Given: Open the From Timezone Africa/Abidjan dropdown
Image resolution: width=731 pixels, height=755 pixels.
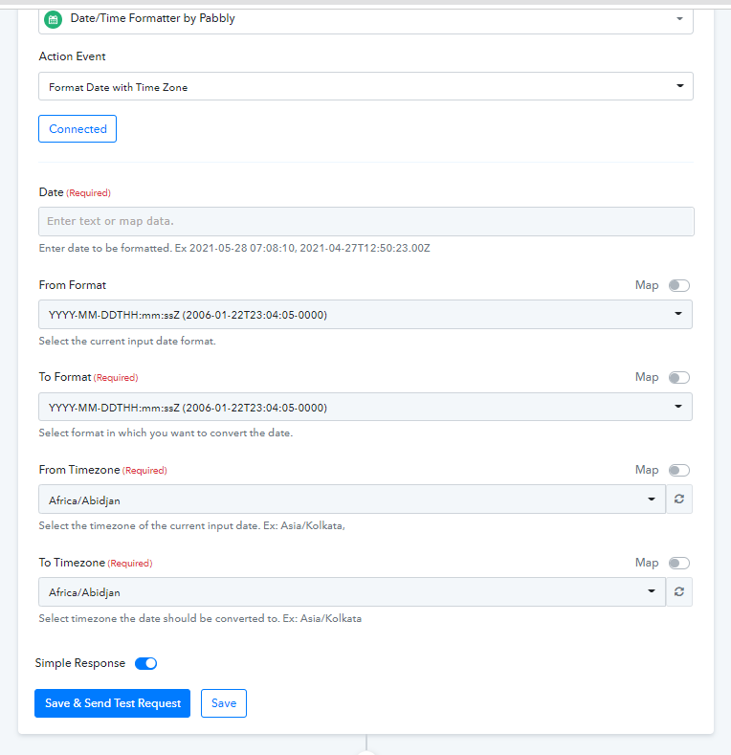Looking at the screenshot, I should (352, 500).
